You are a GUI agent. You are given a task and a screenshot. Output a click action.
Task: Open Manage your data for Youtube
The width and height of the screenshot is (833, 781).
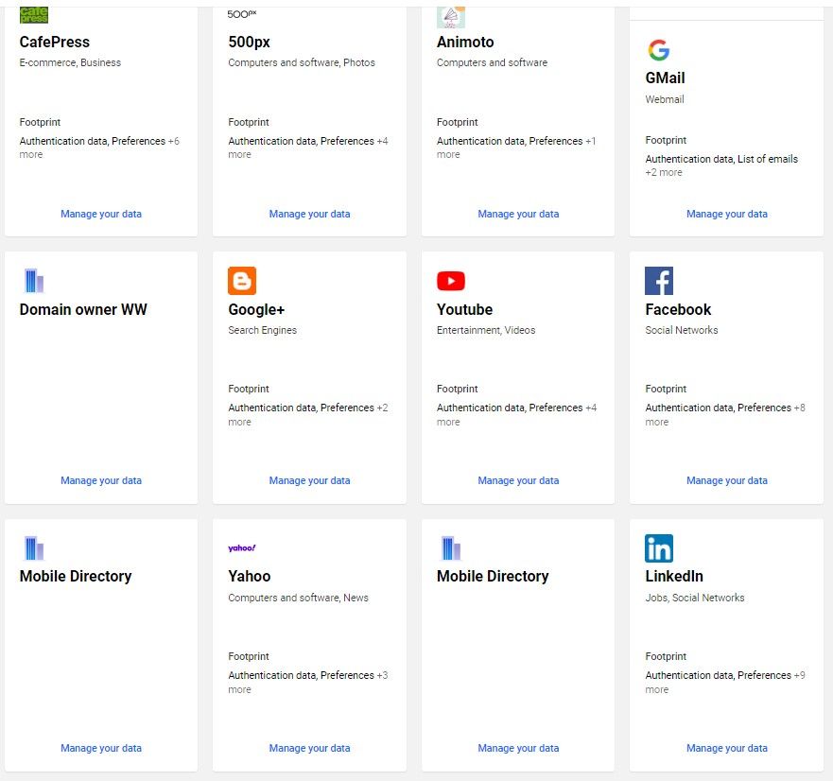[518, 480]
